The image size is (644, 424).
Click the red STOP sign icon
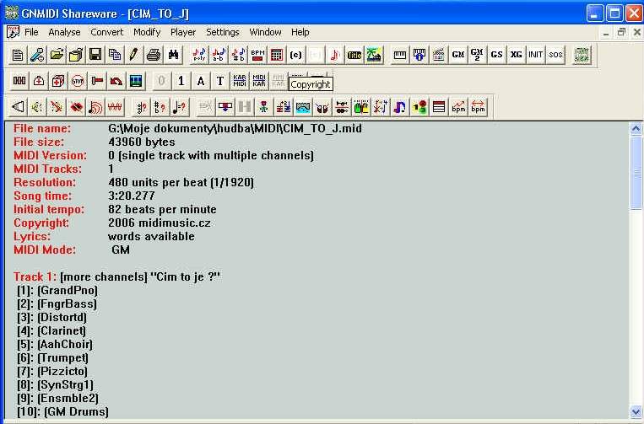(78, 81)
